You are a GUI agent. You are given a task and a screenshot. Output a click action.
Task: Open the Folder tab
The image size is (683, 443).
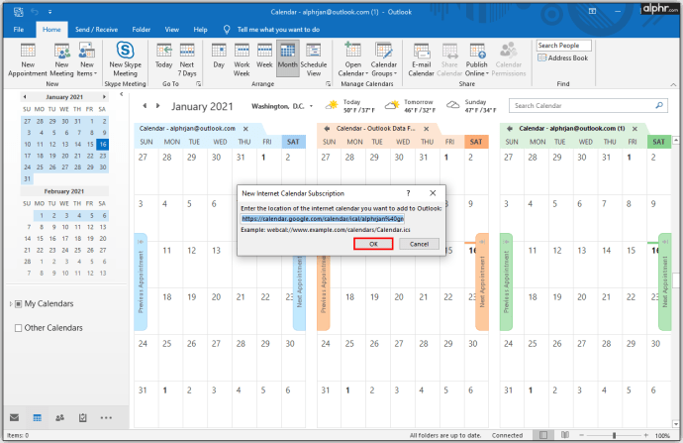click(x=142, y=29)
